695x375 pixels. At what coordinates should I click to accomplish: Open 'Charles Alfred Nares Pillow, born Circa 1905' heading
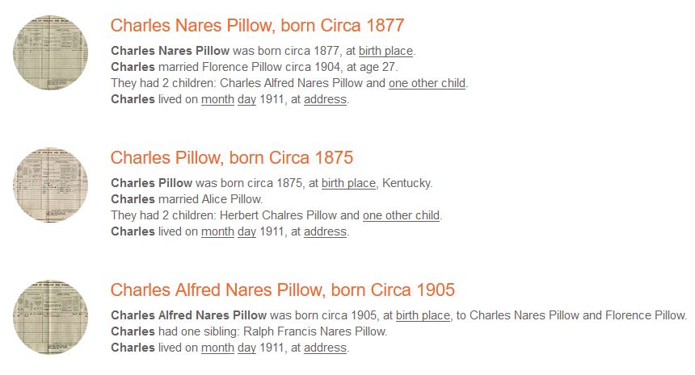pyautogui.click(x=283, y=290)
